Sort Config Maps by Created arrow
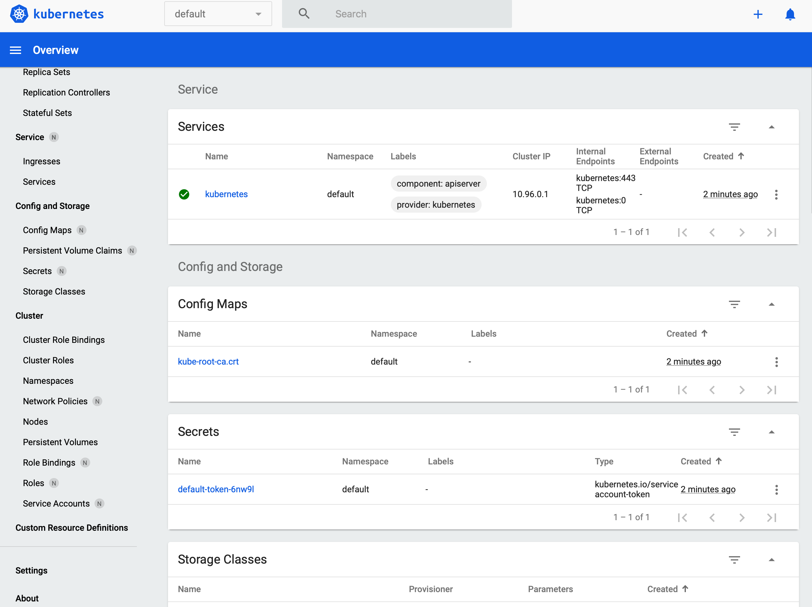Screen dimensions: 812x607 point(704,334)
